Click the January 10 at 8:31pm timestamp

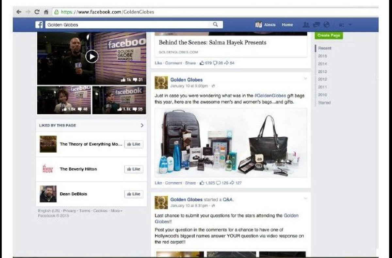coord(189,206)
